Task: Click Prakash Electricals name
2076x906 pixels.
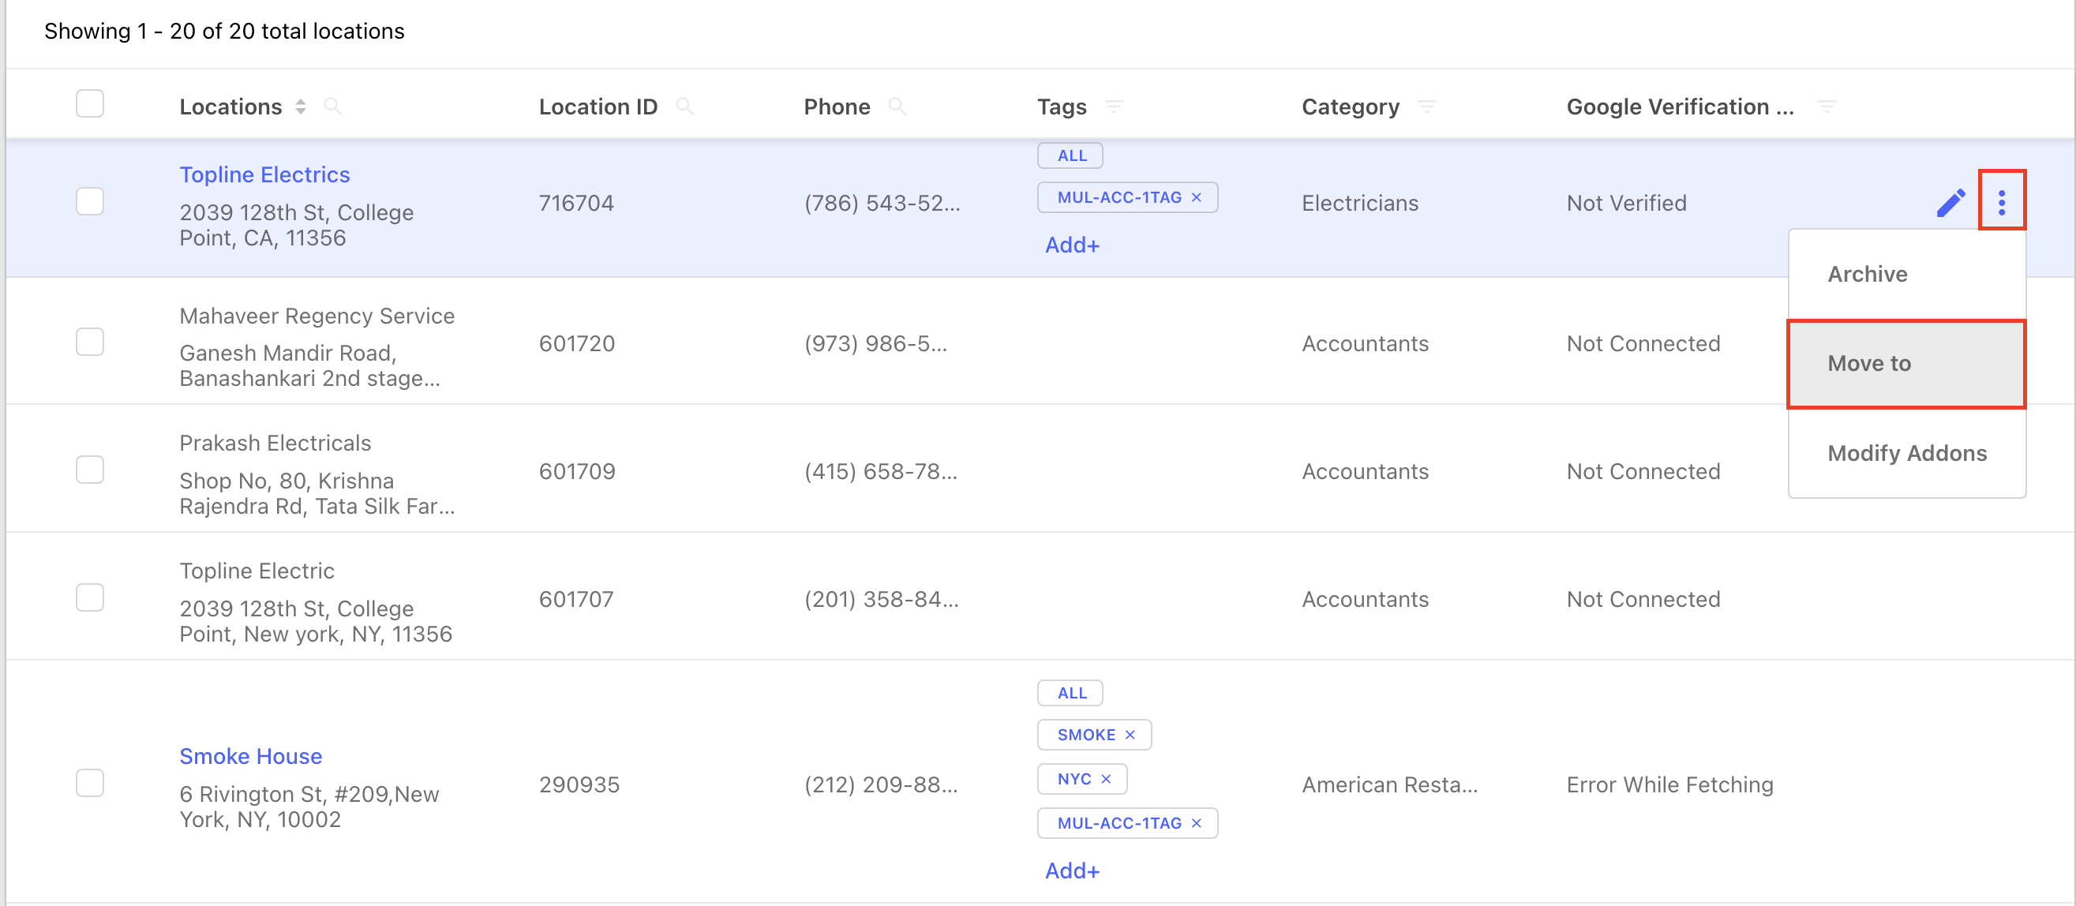Action: 275,444
